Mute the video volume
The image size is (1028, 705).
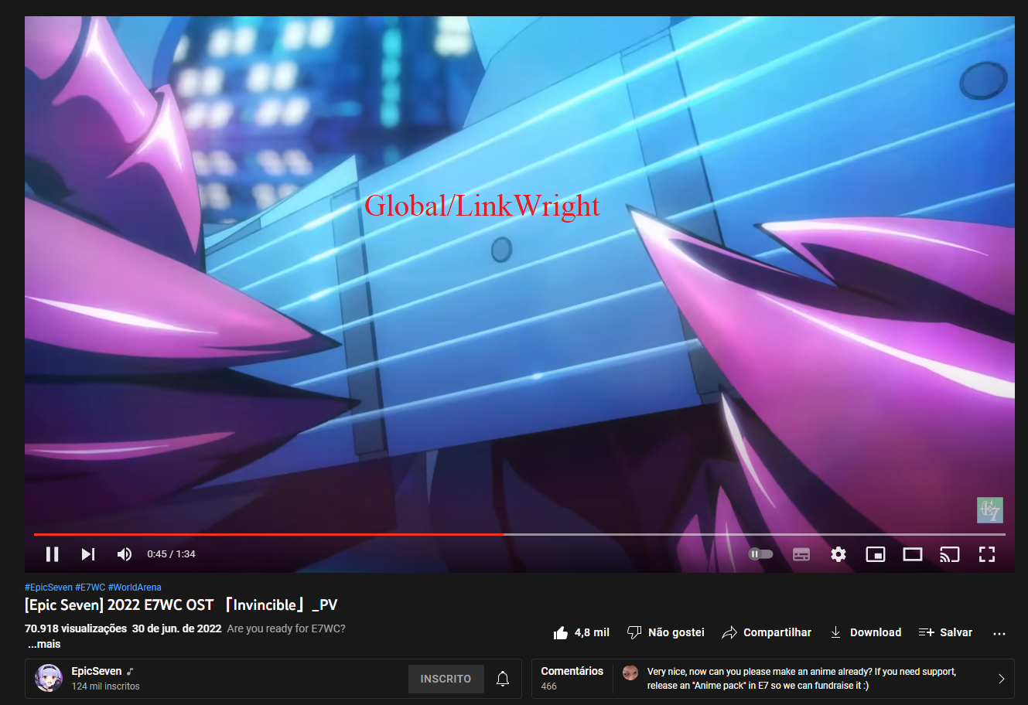click(124, 554)
